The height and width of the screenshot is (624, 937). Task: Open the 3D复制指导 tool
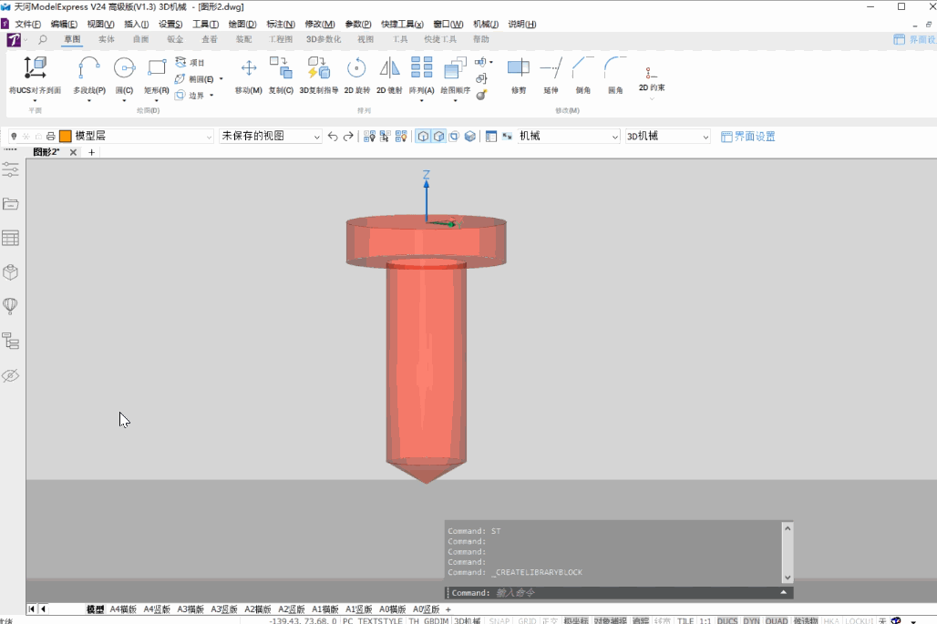coord(318,76)
